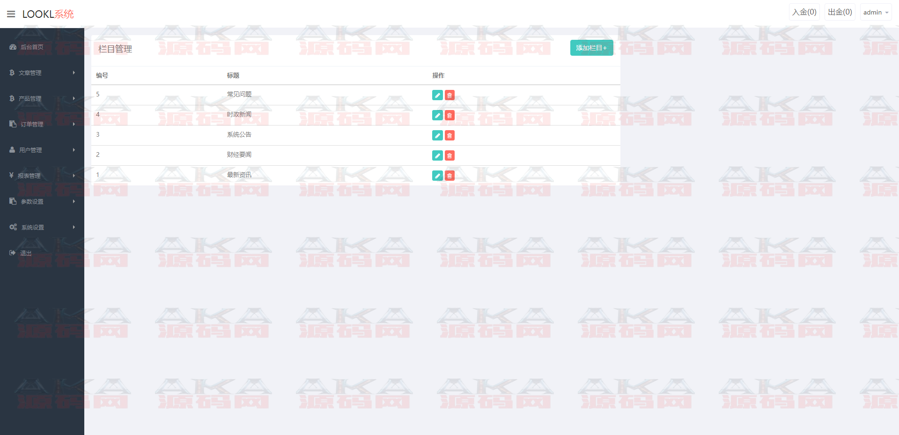Open the admin user dropdown

tap(876, 12)
